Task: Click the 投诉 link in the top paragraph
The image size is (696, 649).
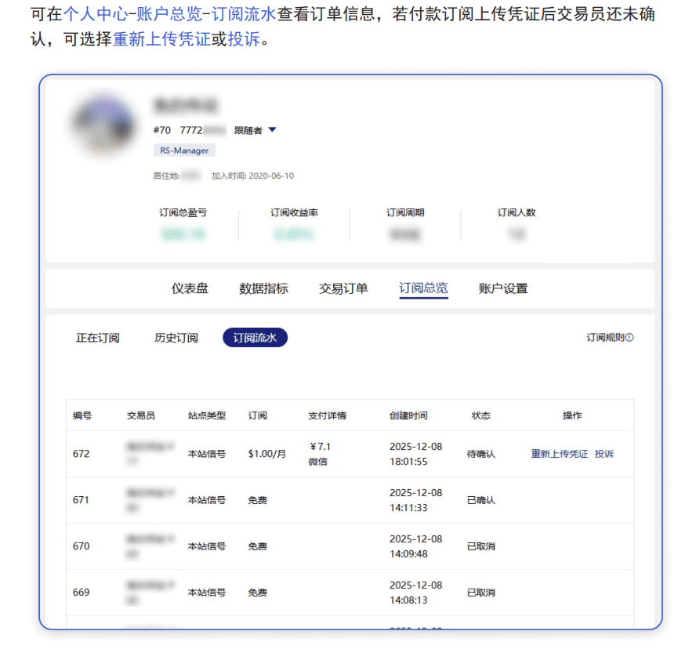Action: [243, 39]
